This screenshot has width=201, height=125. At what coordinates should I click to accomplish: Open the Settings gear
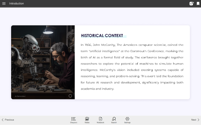(127, 120)
